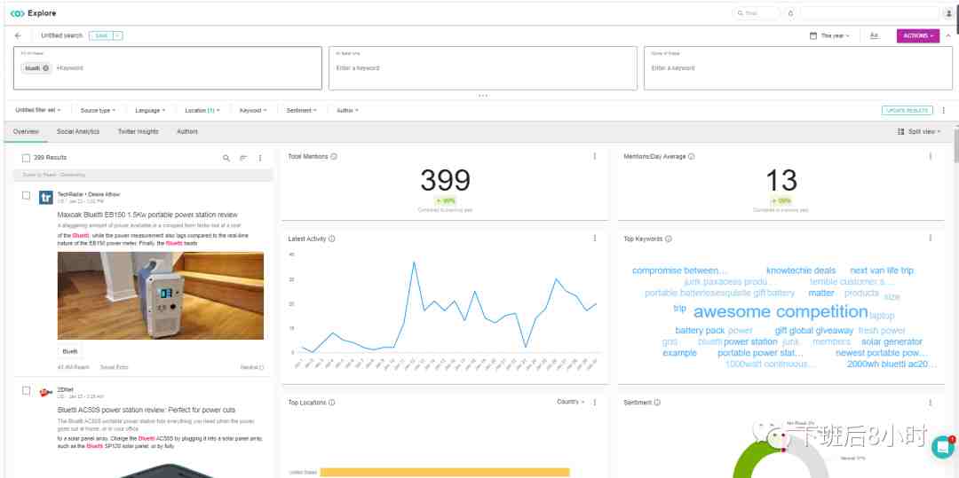The image size is (959, 478).
Task: Click the info icon next to Latest Activity
Action: pos(332,239)
